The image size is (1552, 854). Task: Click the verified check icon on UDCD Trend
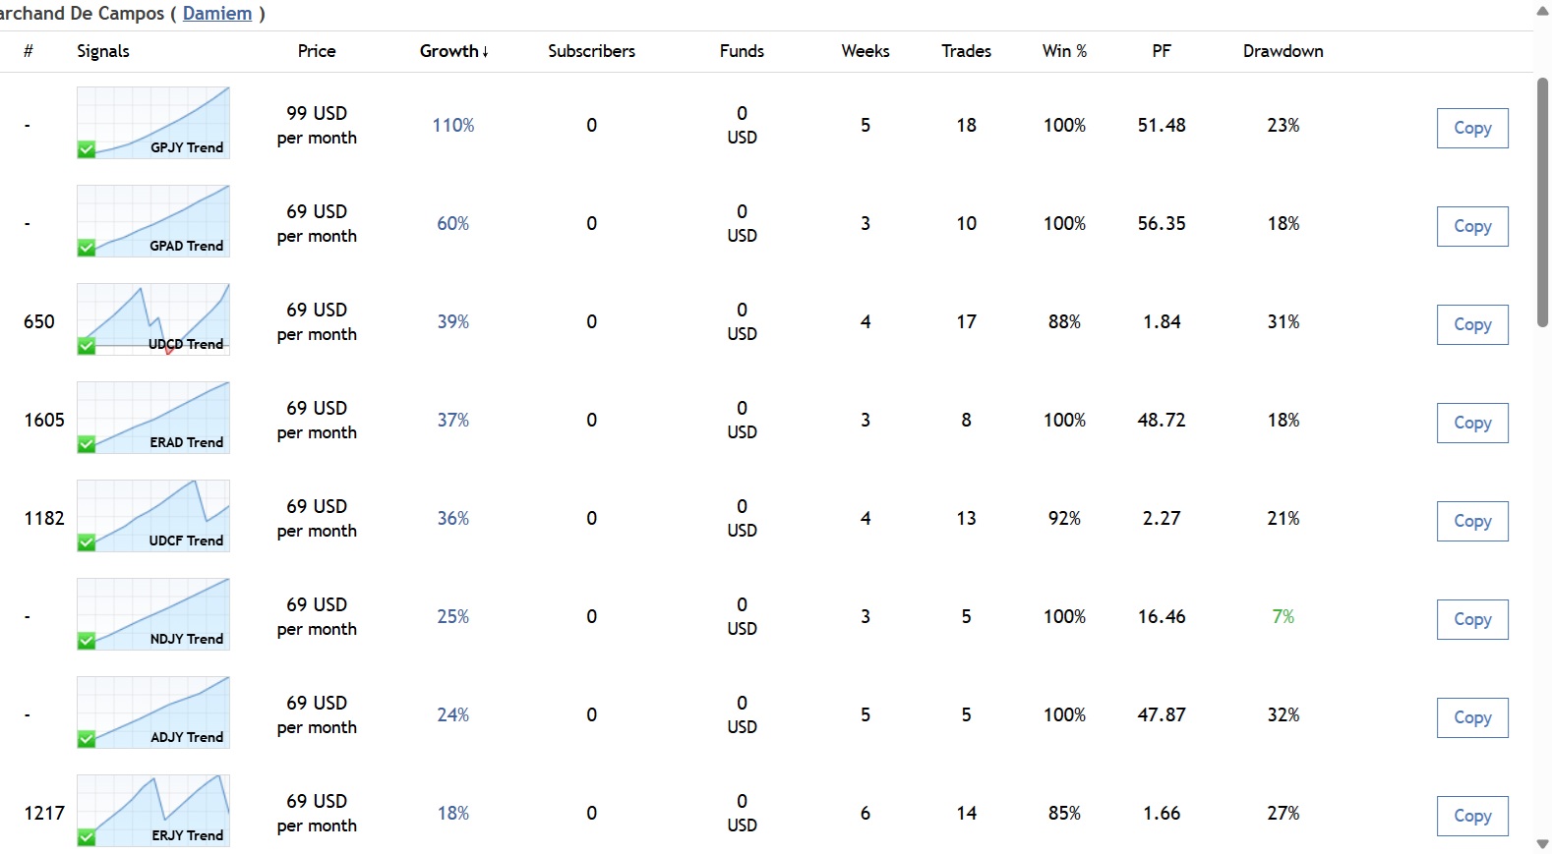pos(87,346)
